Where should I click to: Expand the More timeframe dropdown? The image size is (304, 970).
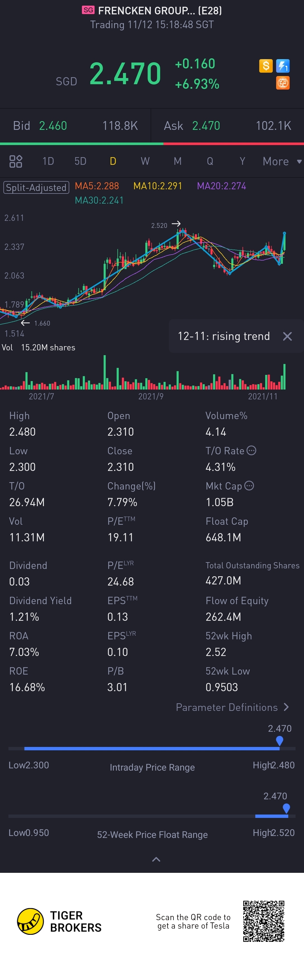pos(282,162)
